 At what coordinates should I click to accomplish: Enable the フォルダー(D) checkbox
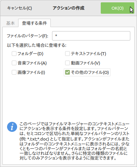pyautogui.click(x=14, y=54)
